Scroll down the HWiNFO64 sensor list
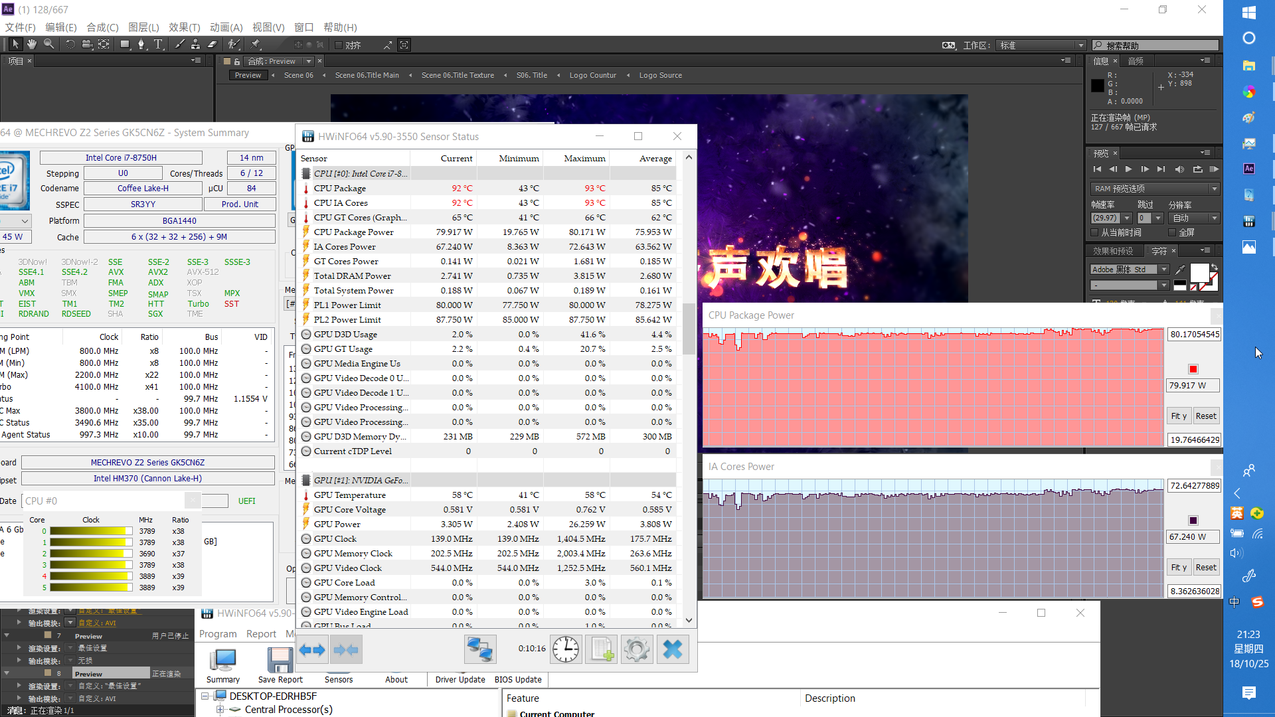This screenshot has width=1275, height=717. coord(688,621)
